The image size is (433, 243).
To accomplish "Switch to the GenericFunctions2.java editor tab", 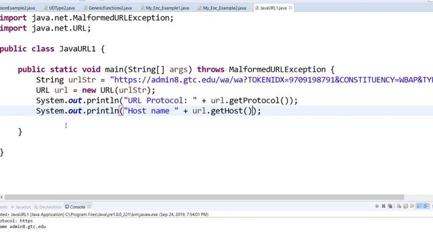I will pos(108,8).
